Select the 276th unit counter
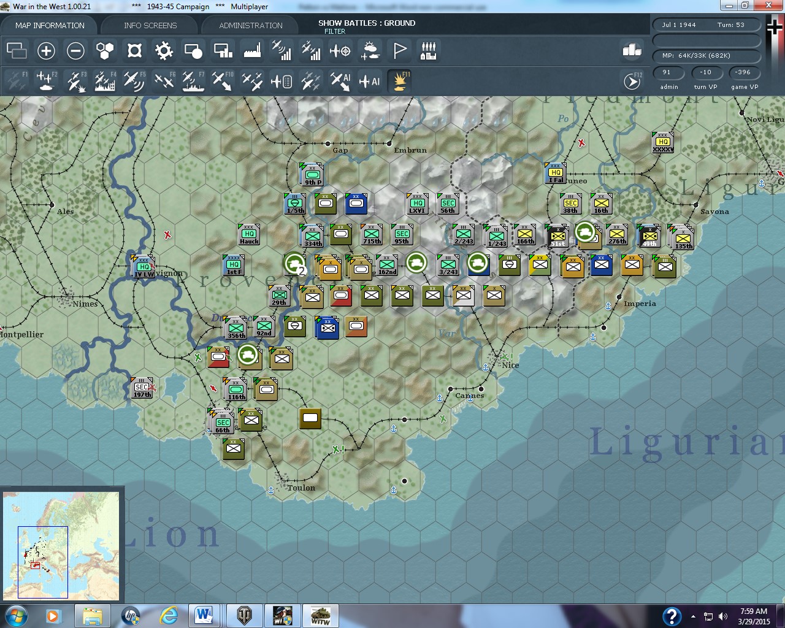The height and width of the screenshot is (628, 785). (617, 234)
